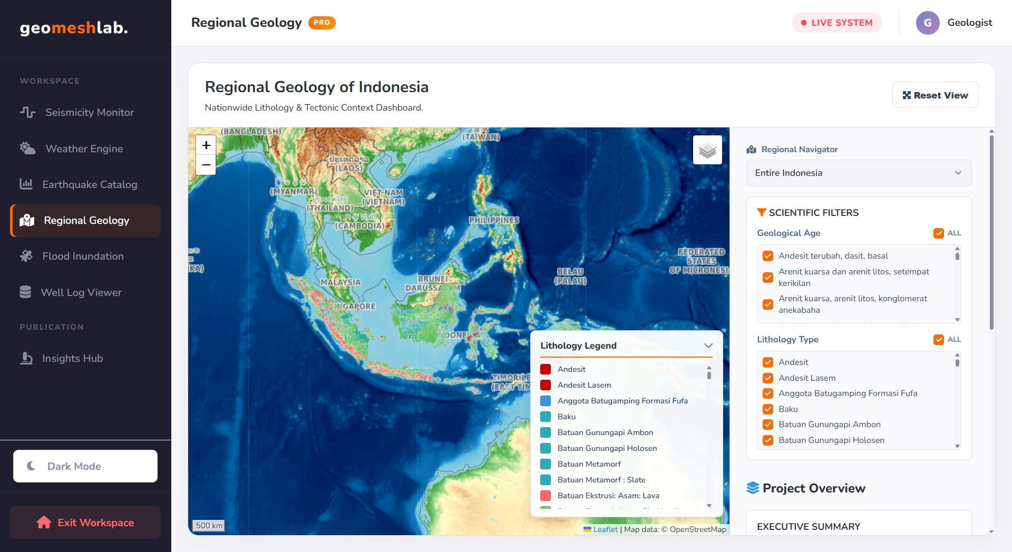Image resolution: width=1012 pixels, height=552 pixels.
Task: Uncheck Anggota Batugamping Formasi Fufa filter
Action: point(768,393)
